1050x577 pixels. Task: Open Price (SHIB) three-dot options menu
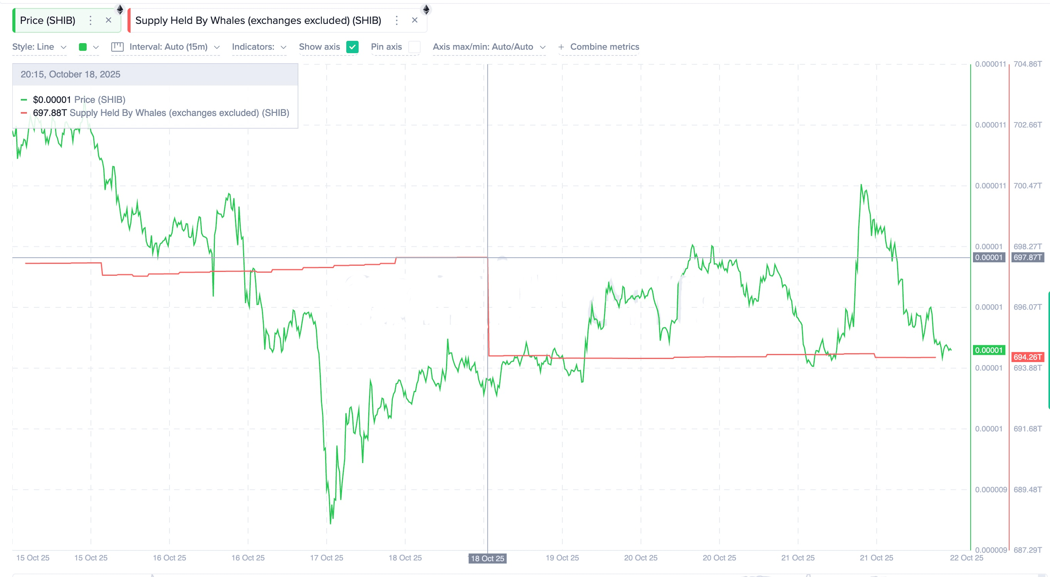pyautogui.click(x=91, y=20)
